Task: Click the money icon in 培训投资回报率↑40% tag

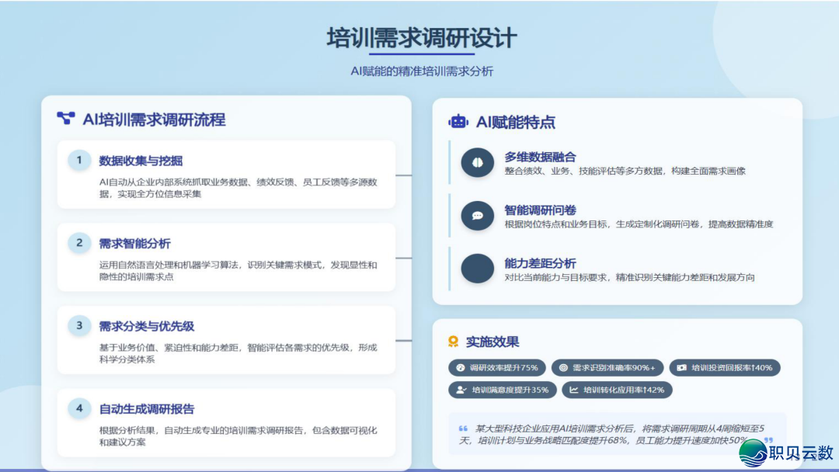Action: (682, 368)
